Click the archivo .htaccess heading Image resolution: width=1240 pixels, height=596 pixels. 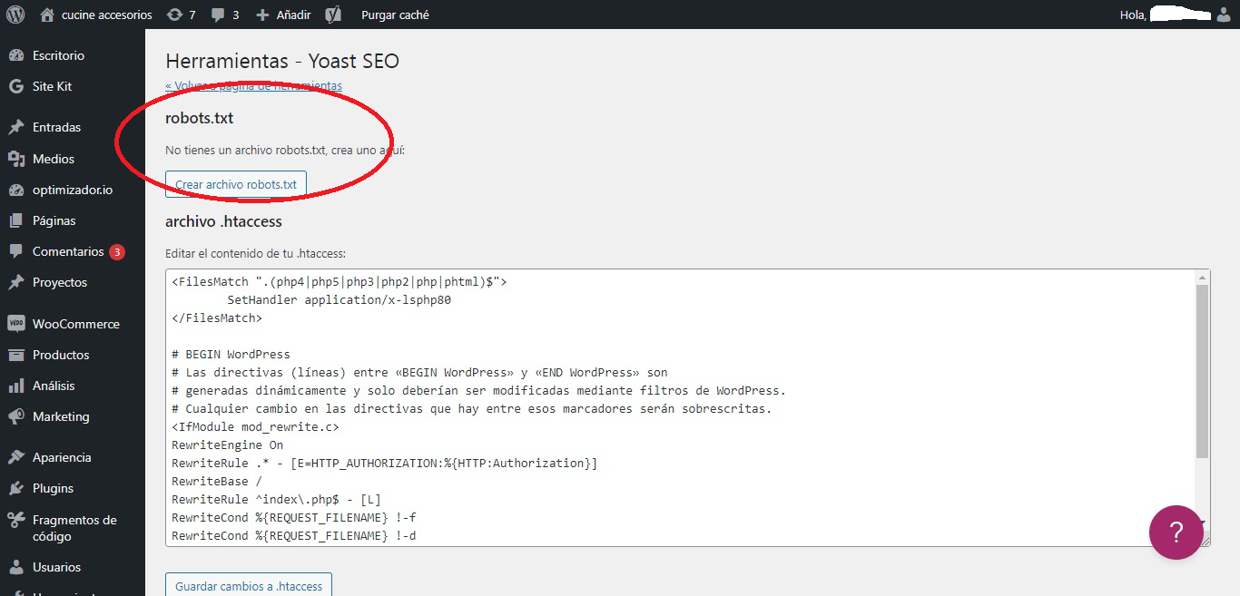(x=223, y=221)
